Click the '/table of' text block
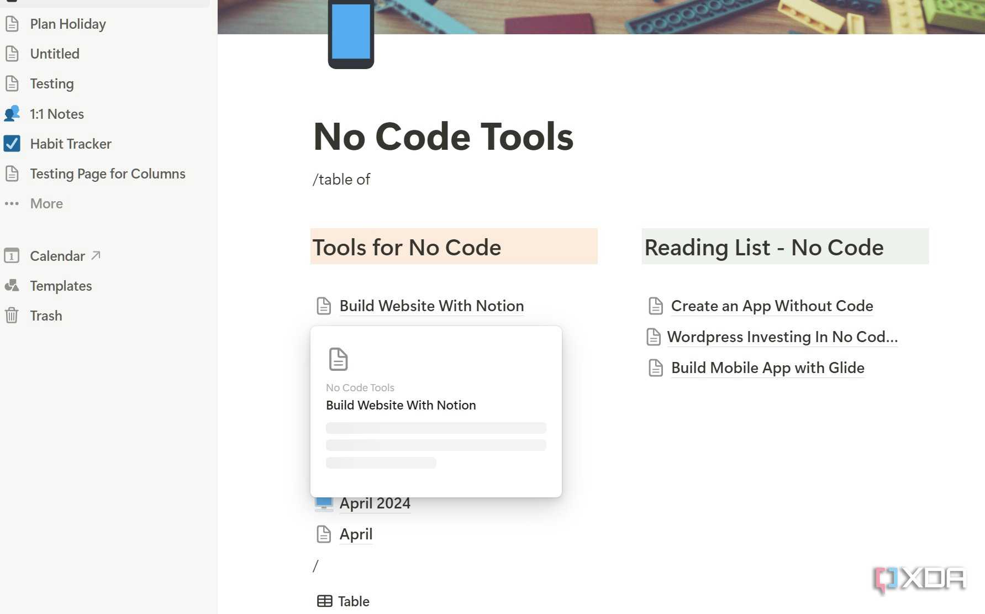 tap(341, 179)
